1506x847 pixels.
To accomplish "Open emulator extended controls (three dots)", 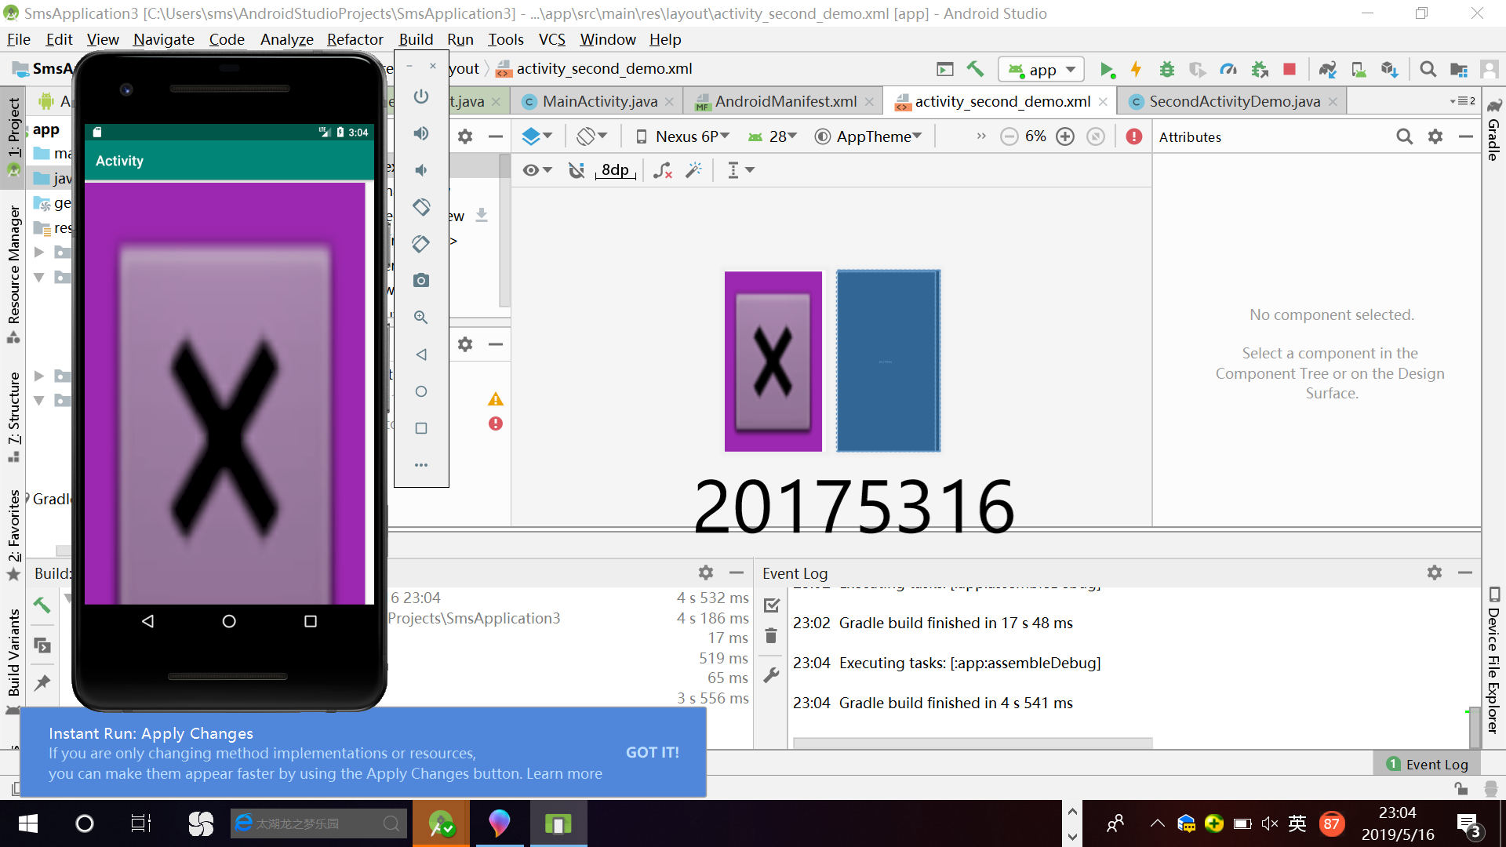I will click(421, 465).
